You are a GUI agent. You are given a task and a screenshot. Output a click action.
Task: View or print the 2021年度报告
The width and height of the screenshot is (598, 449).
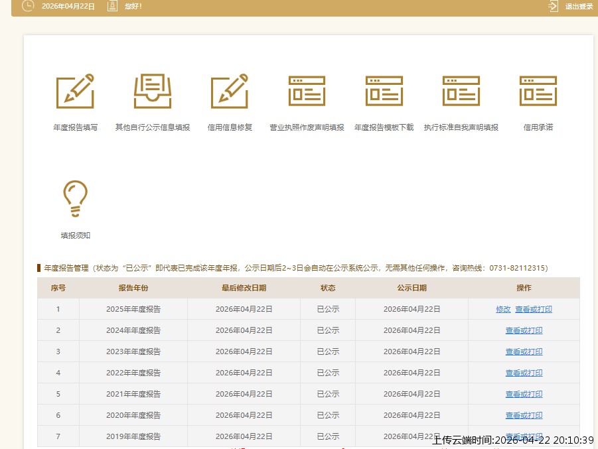524,394
